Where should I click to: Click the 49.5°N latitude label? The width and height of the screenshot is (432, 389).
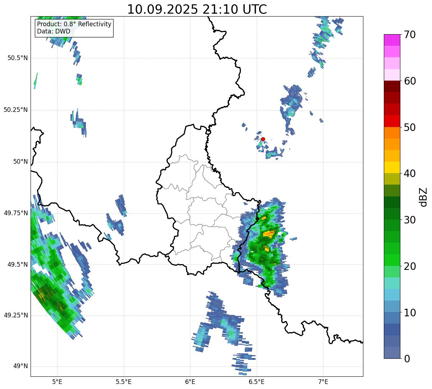18,264
